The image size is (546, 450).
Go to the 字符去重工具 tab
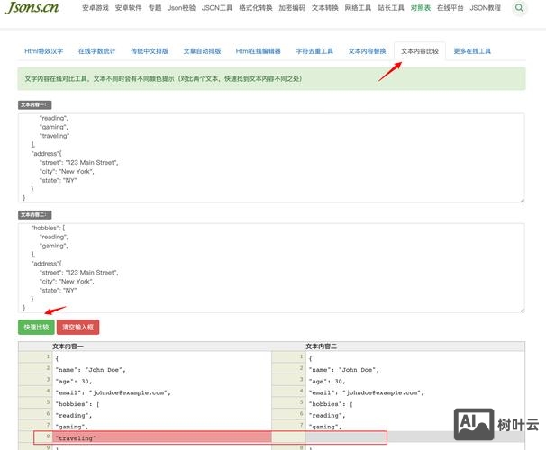point(314,51)
